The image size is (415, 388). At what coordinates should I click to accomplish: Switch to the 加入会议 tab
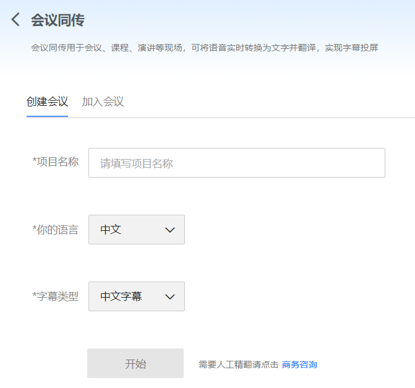pyautogui.click(x=103, y=102)
